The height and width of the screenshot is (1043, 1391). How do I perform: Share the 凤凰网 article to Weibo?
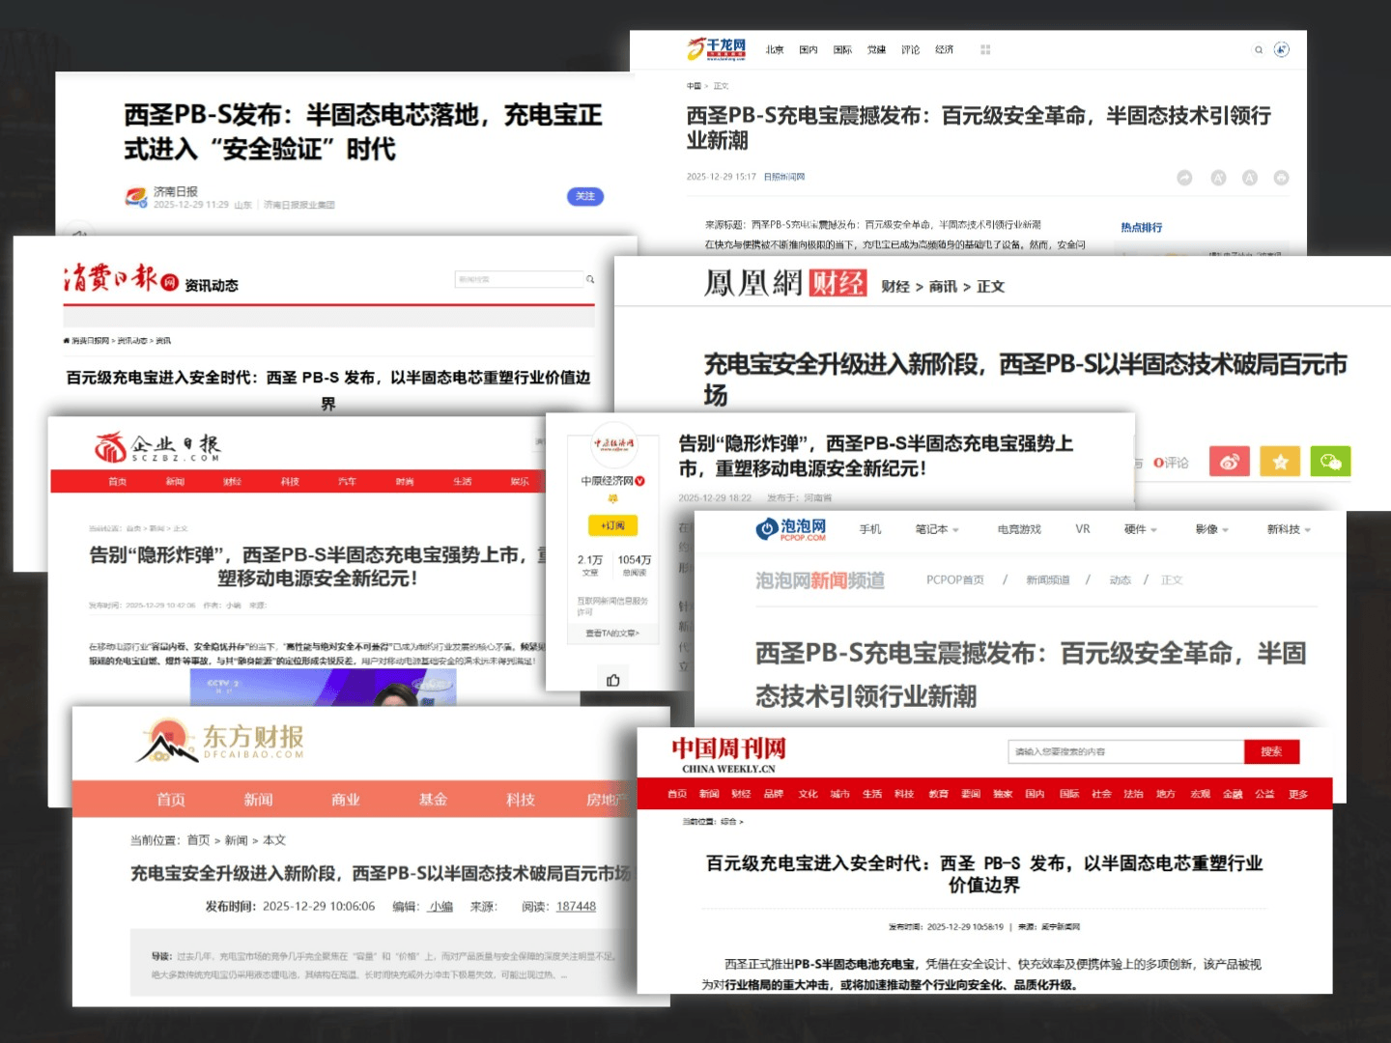[1230, 462]
